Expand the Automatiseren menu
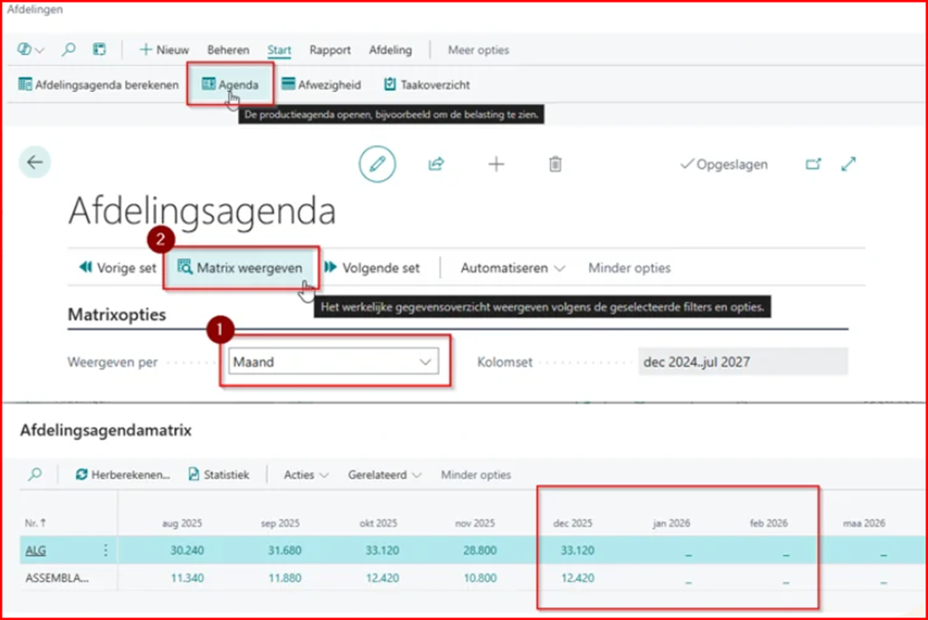928x620 pixels. pyautogui.click(x=512, y=268)
